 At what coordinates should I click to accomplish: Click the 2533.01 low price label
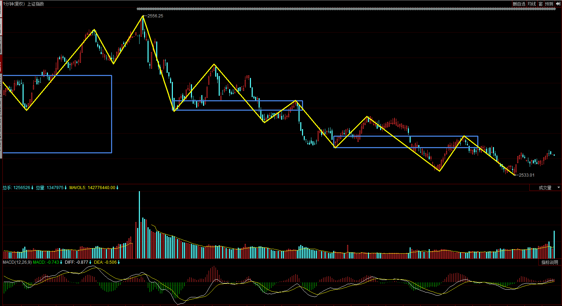click(x=527, y=175)
